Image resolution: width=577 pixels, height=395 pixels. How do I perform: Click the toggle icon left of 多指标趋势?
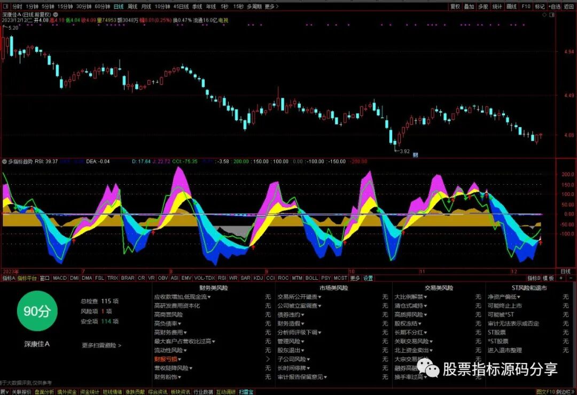[x=4, y=161]
